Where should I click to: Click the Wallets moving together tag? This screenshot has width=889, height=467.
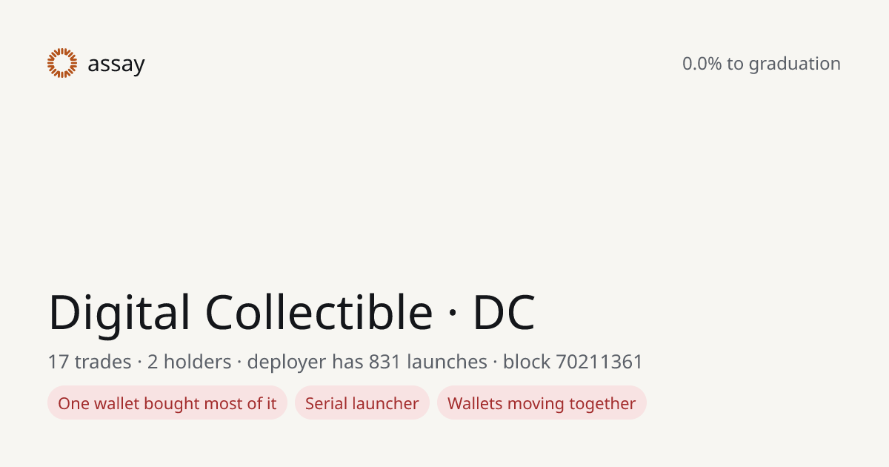pos(542,403)
